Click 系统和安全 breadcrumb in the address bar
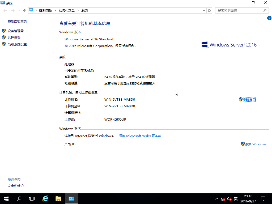 [67, 10]
